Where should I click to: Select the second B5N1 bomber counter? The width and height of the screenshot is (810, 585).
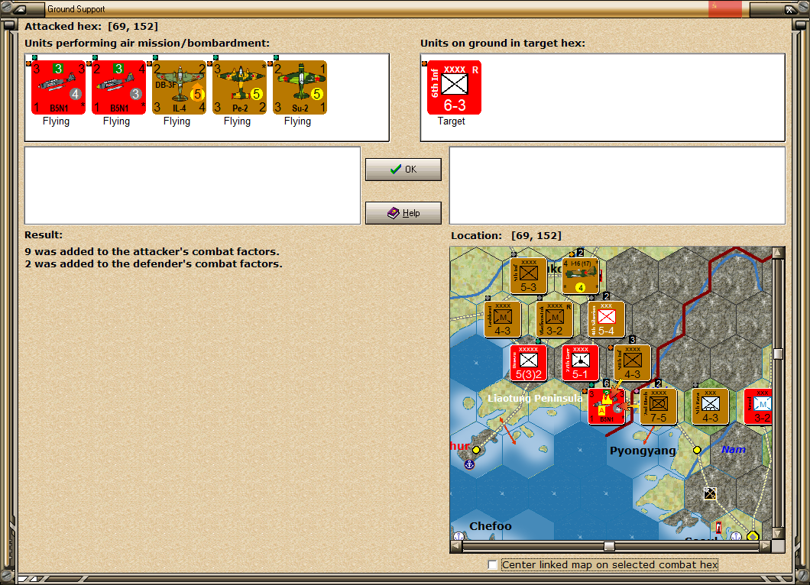pos(117,86)
